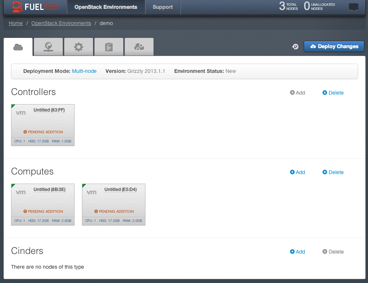Click 'There are no nodes of this type' text
The image size is (368, 283).
coord(47,267)
